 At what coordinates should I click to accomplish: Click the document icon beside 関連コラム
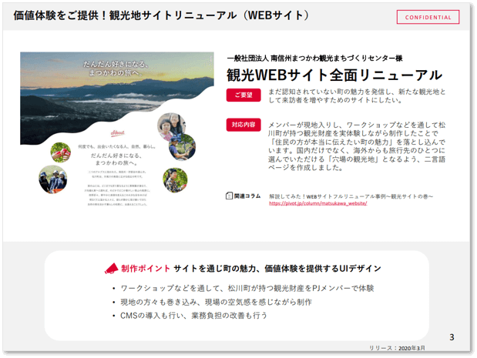229,196
